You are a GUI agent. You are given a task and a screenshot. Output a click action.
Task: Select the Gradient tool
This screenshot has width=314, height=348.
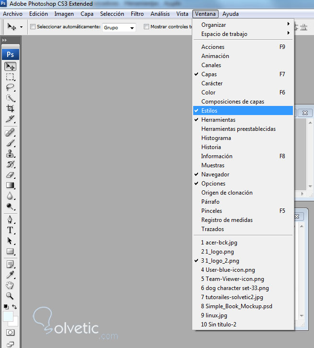coord(10,186)
